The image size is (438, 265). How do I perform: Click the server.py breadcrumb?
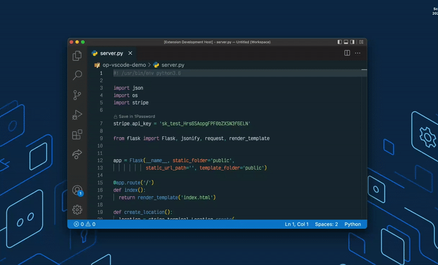[172, 65]
